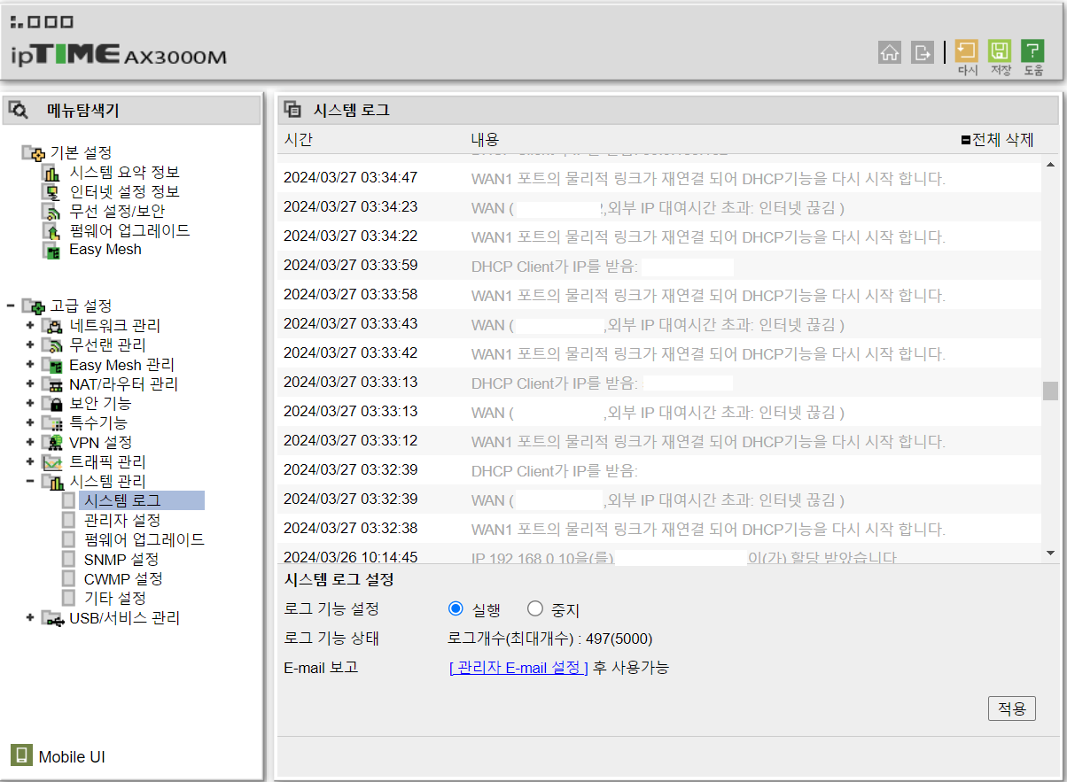Click the NAT/라우터 관리 icon

53,384
